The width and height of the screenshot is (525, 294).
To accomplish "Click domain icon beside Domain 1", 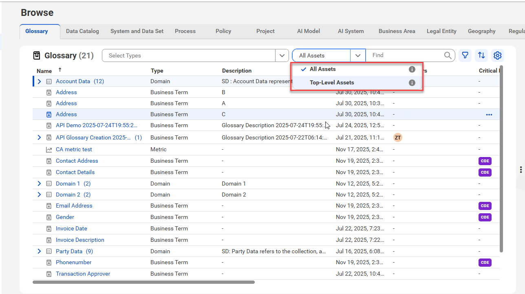I will coord(49,184).
